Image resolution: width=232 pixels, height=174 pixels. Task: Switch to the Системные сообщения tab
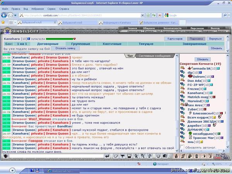155,56
